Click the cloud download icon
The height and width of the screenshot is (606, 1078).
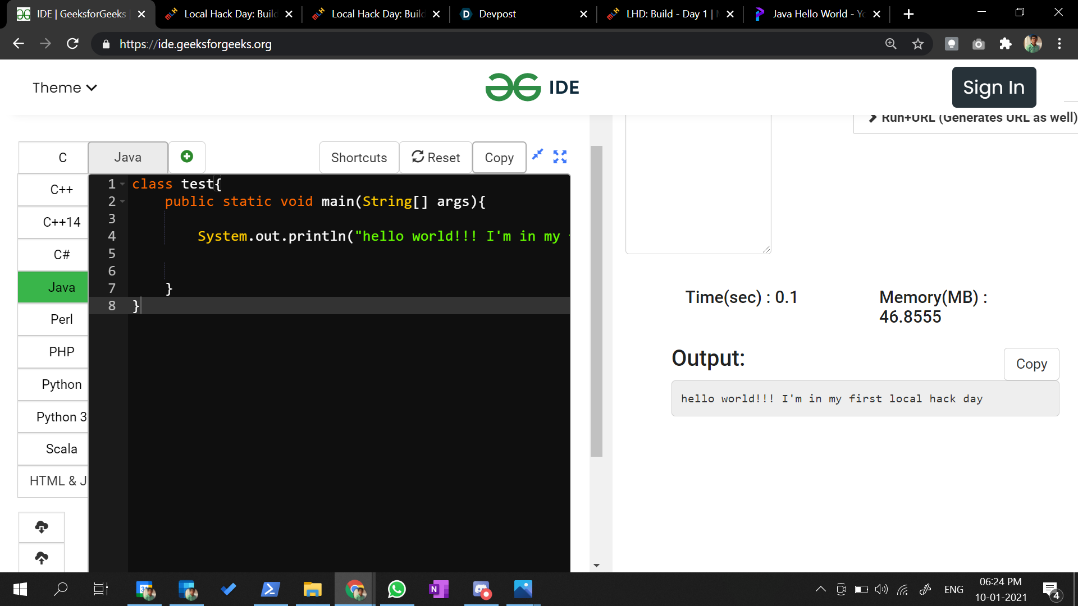click(42, 527)
